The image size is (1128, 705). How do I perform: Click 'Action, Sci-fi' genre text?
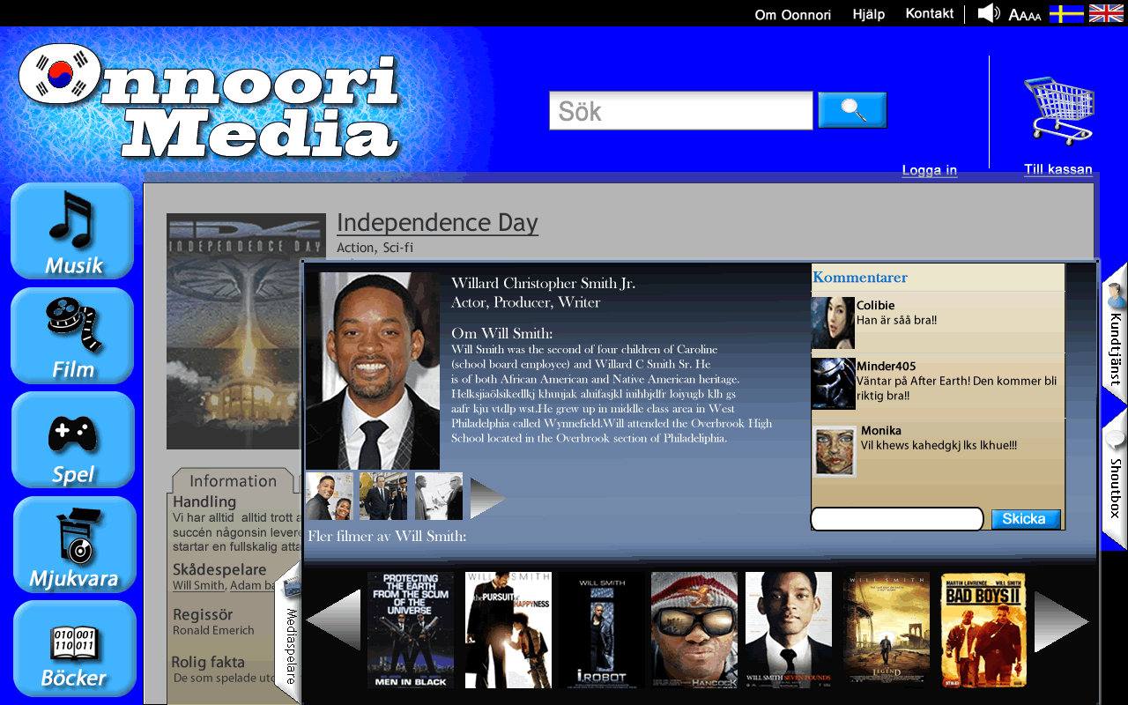click(375, 248)
